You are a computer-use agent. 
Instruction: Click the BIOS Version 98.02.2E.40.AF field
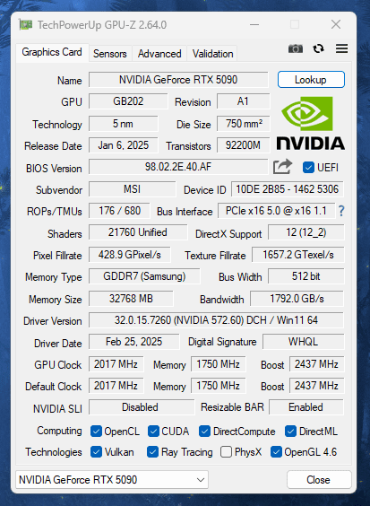178,167
